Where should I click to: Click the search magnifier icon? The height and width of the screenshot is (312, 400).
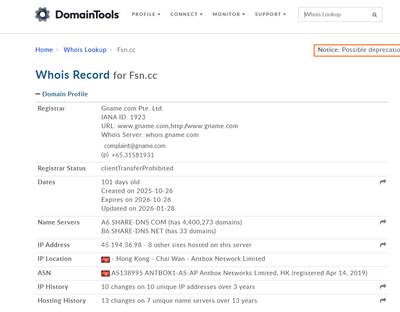click(x=374, y=15)
